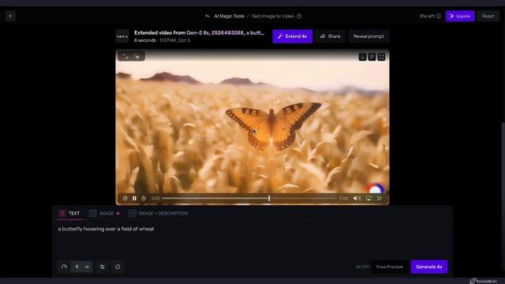
Task: Download the video
Action: (362, 57)
